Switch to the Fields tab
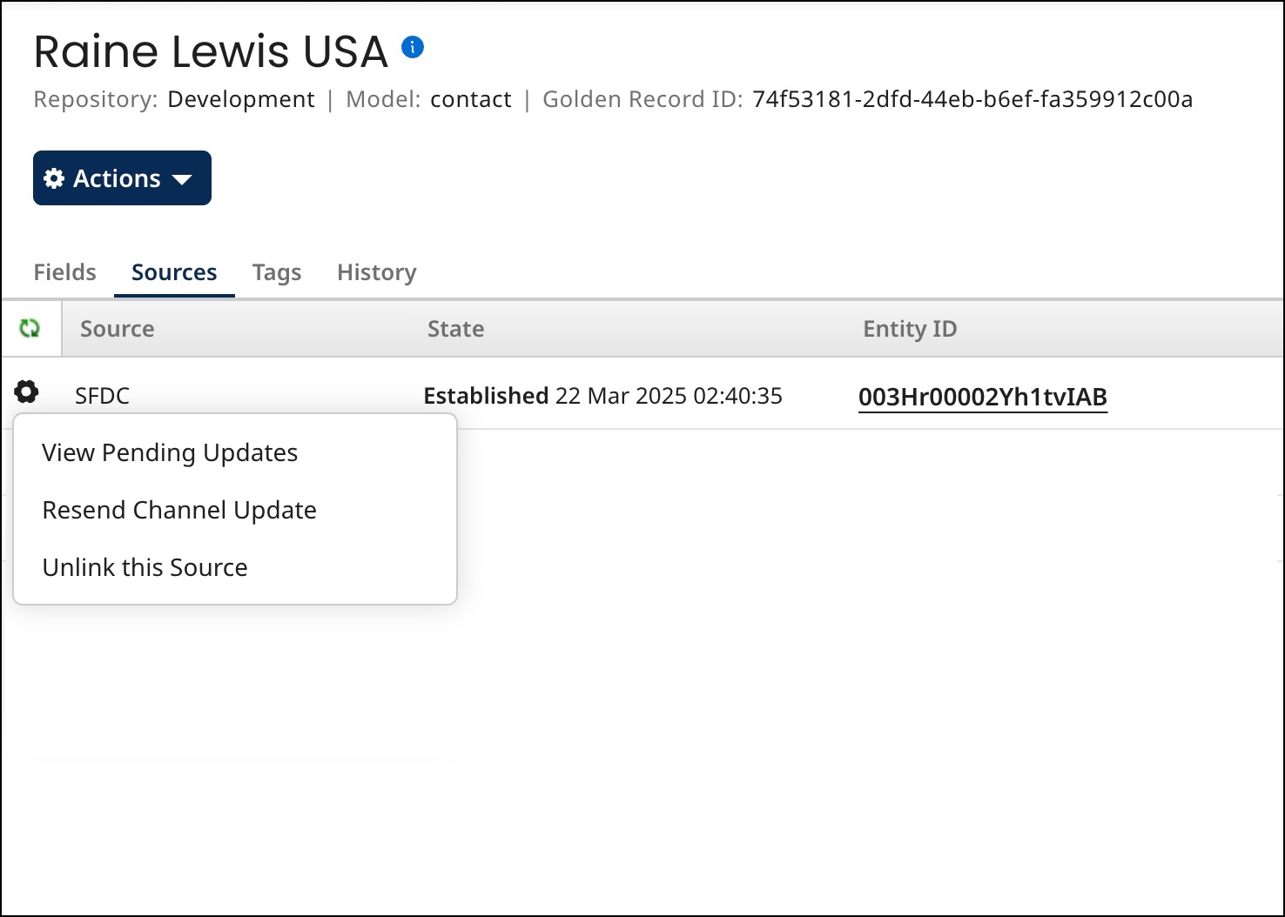1285x917 pixels. pyautogui.click(x=64, y=272)
